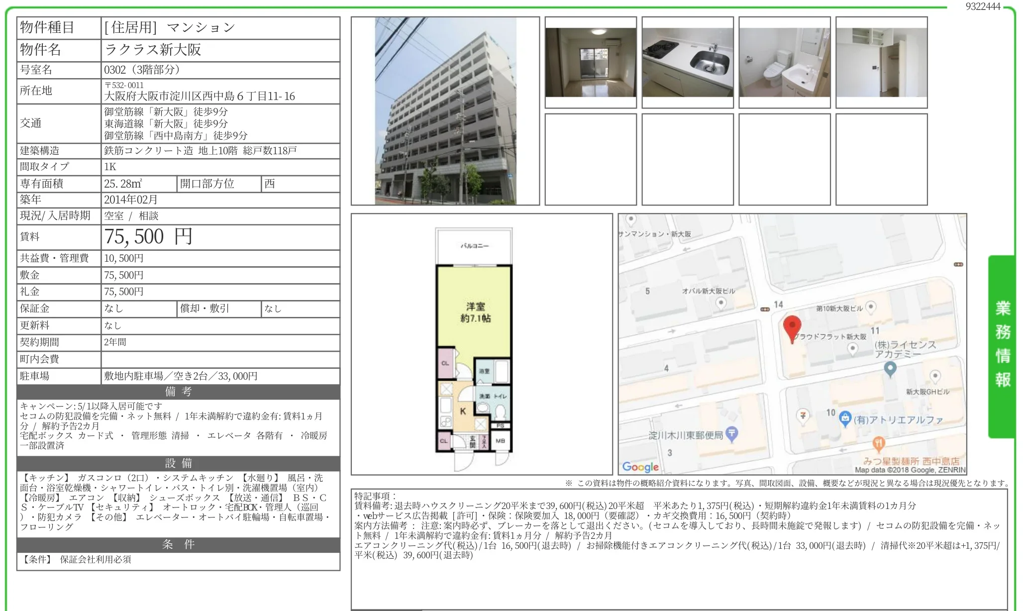Click the bus stop icon near number 14
This screenshot has height=611, width=1023.
point(765,309)
